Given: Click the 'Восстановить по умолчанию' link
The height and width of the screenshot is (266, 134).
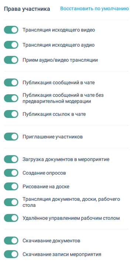Looking at the screenshot, I should click(x=95, y=8).
